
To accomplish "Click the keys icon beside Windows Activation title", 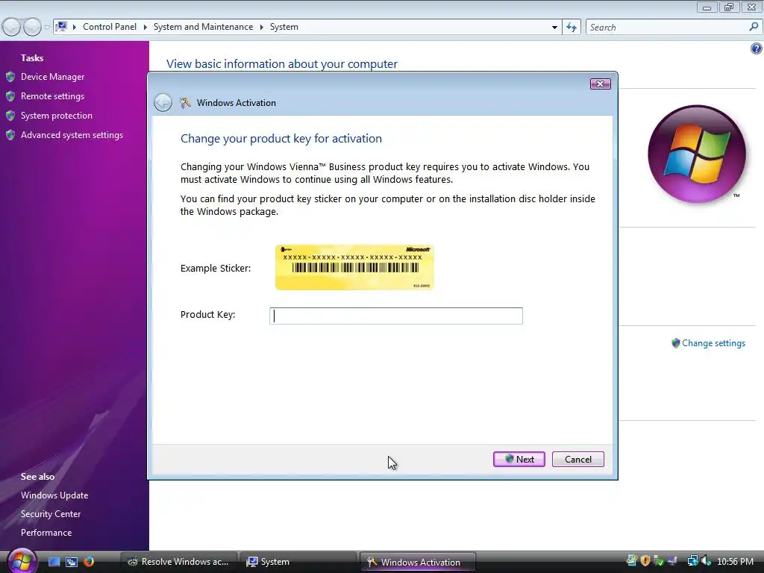I will pos(185,102).
